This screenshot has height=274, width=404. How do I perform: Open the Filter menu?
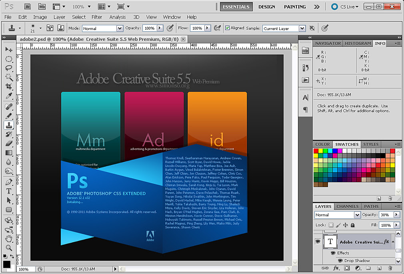[97, 17]
